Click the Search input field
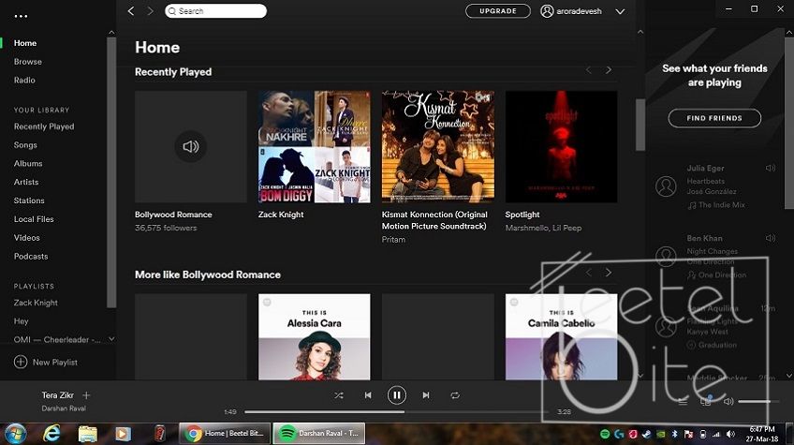 tap(217, 11)
